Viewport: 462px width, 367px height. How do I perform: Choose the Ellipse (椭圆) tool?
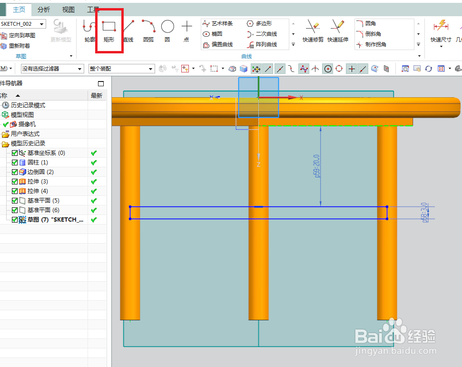213,34
